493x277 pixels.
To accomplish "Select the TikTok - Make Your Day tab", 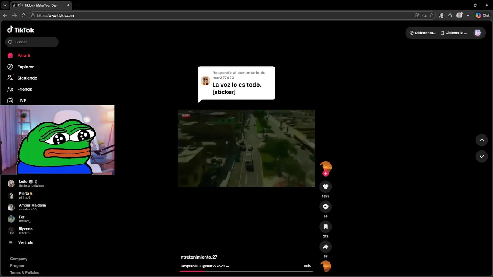I will [41, 5].
